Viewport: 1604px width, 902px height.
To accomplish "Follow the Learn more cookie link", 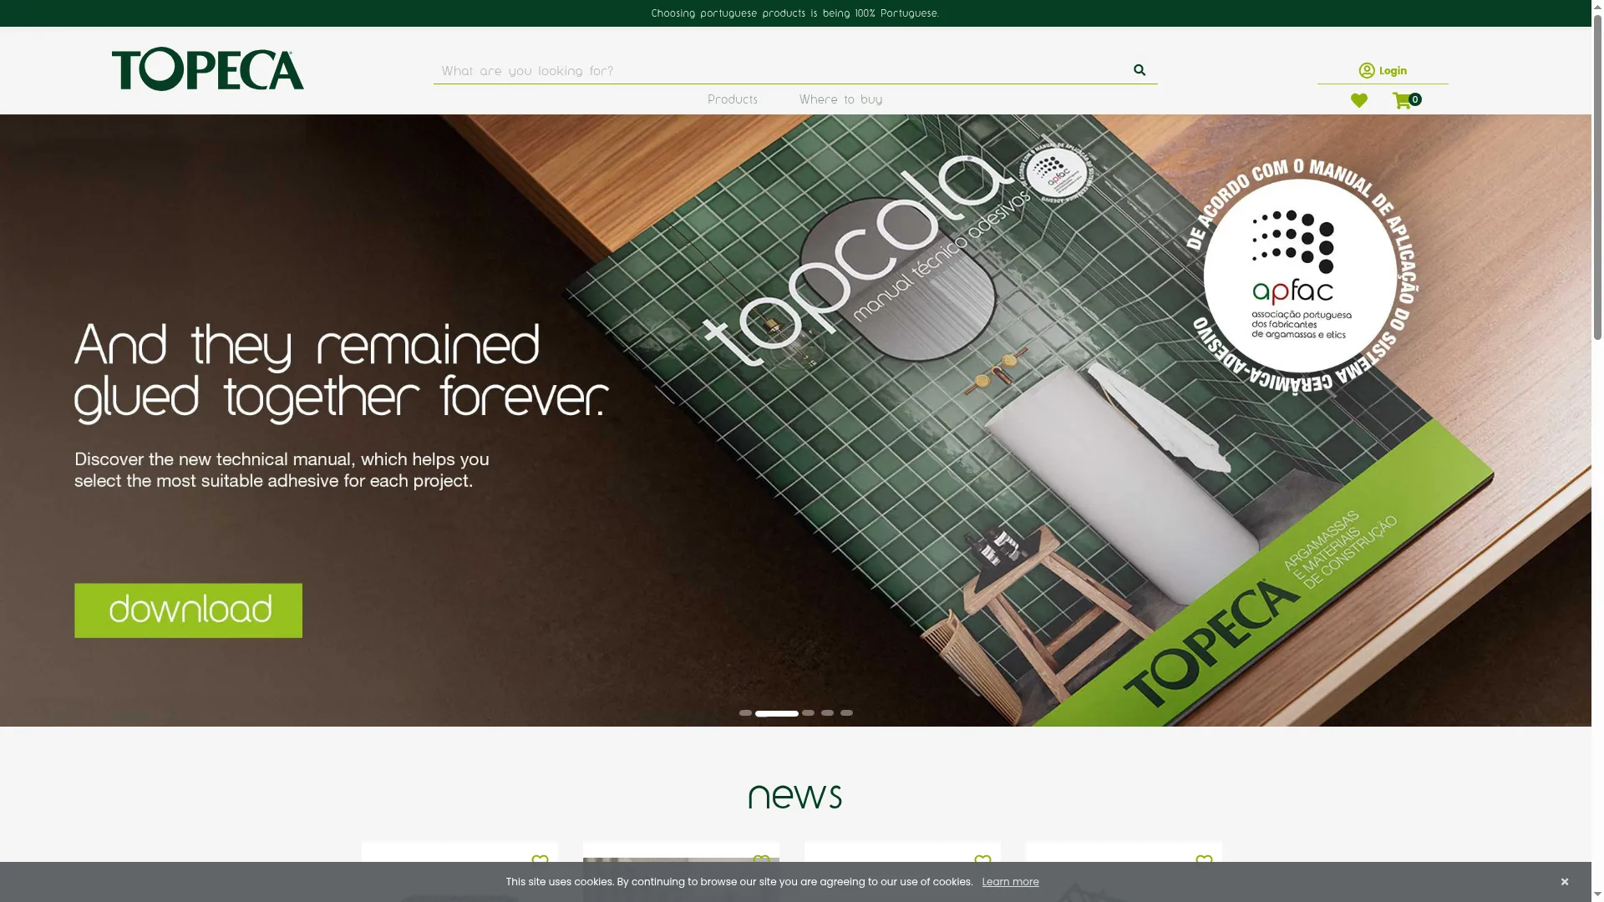I will [1010, 882].
